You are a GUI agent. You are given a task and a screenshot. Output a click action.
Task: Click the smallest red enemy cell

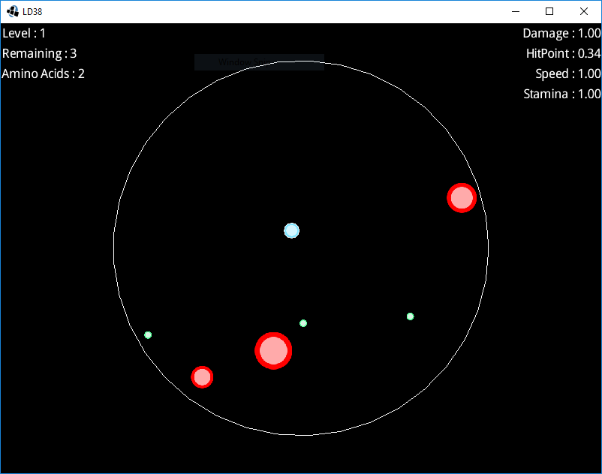[x=203, y=377]
